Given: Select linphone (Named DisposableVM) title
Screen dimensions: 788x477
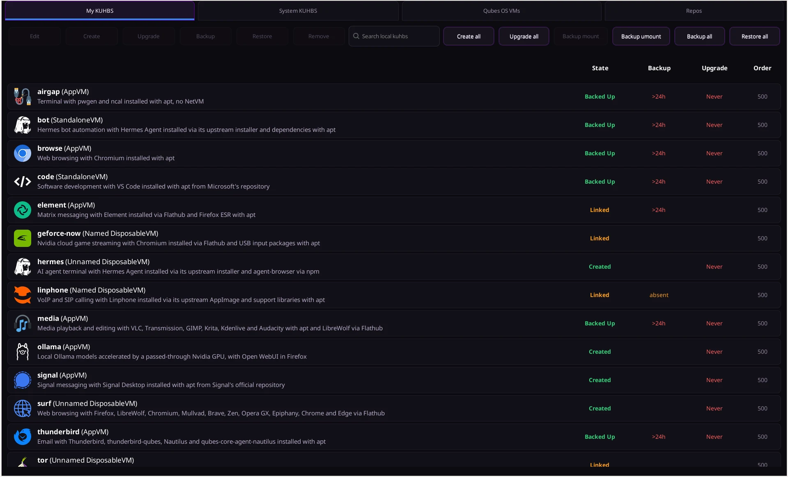Looking at the screenshot, I should tap(91, 290).
